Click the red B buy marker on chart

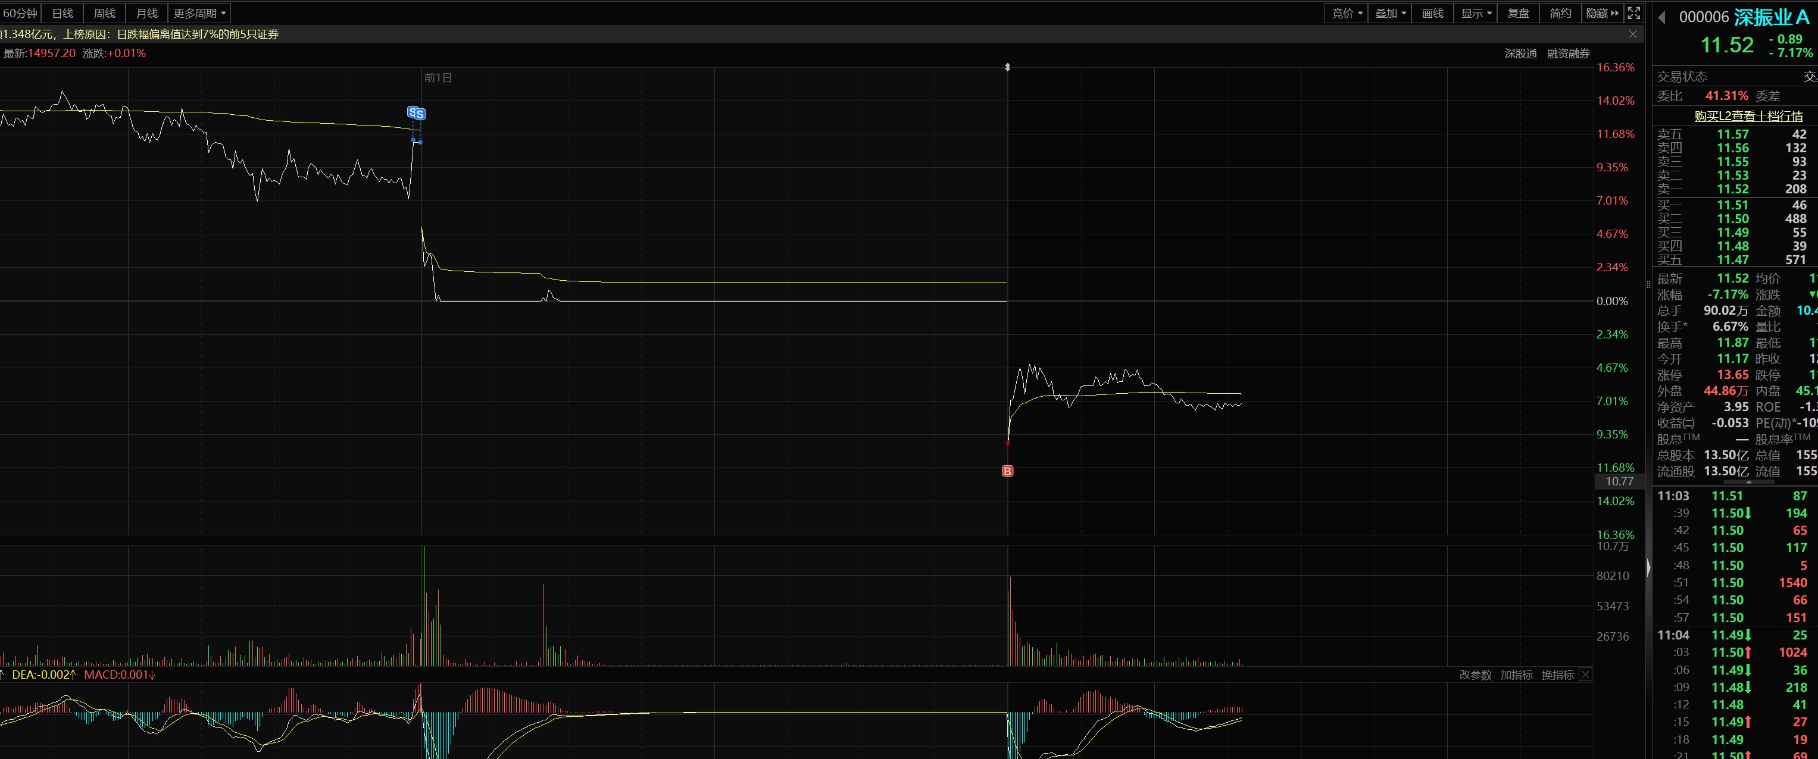click(x=1007, y=471)
